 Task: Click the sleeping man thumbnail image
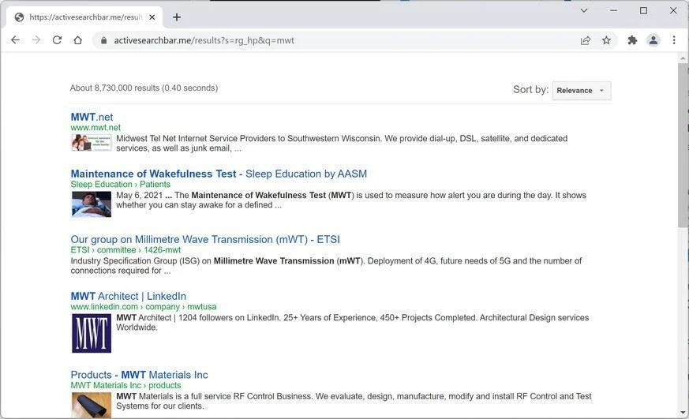pyautogui.click(x=92, y=204)
